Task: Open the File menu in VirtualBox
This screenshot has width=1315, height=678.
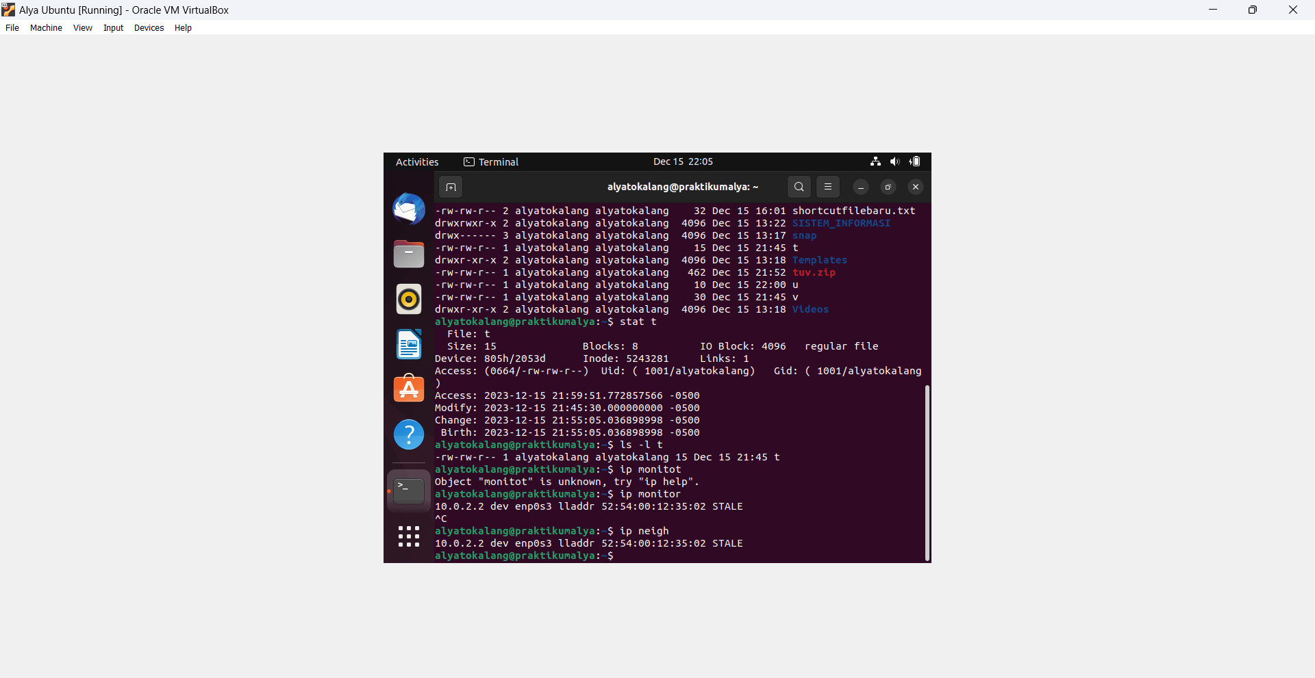Action: [x=12, y=28]
